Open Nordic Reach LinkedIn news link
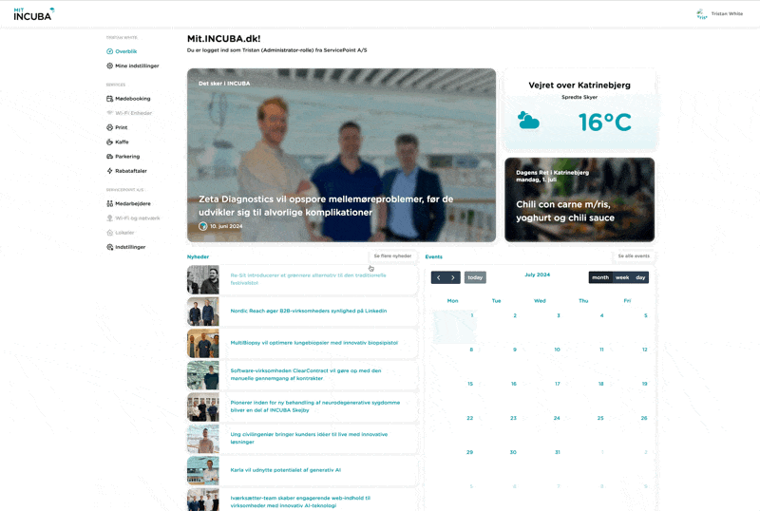The height and width of the screenshot is (511, 760). [x=308, y=311]
